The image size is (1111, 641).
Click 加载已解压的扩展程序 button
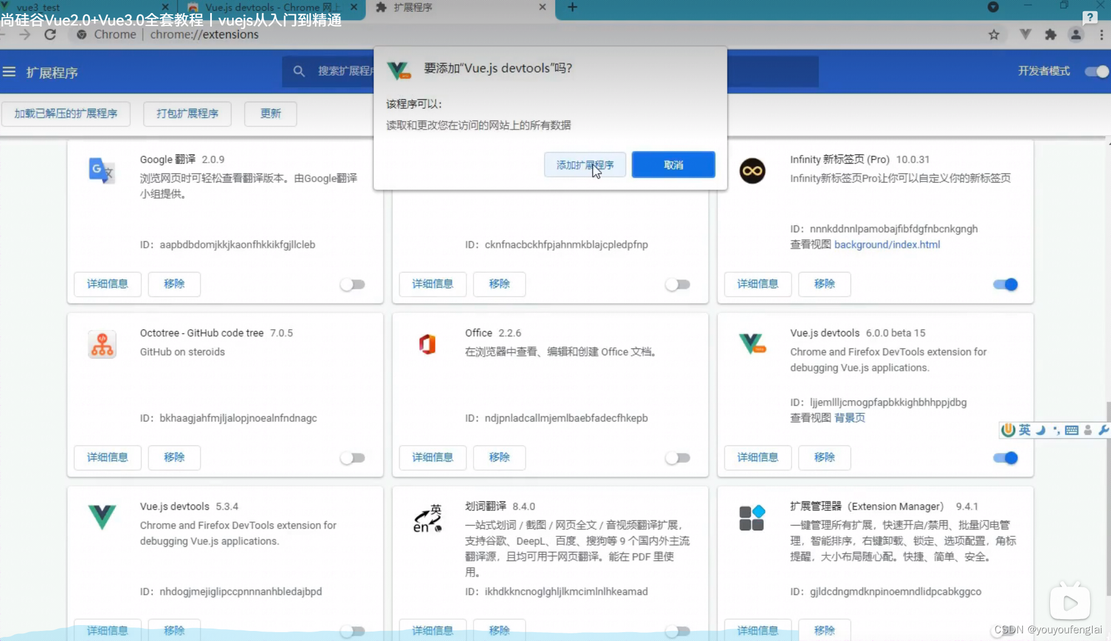pyautogui.click(x=66, y=114)
